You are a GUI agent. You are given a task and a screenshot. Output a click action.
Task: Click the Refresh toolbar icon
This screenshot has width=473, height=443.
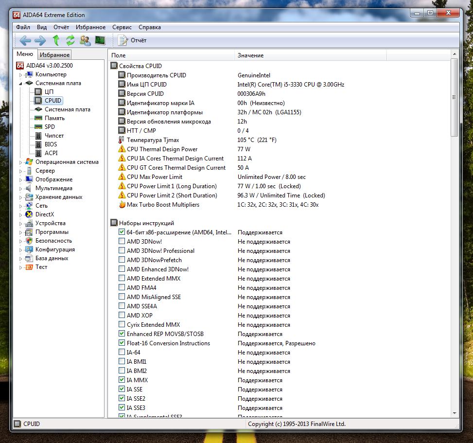70,40
